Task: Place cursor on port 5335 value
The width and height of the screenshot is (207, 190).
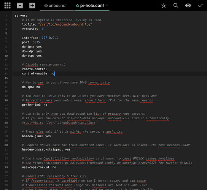Action: click(36, 42)
